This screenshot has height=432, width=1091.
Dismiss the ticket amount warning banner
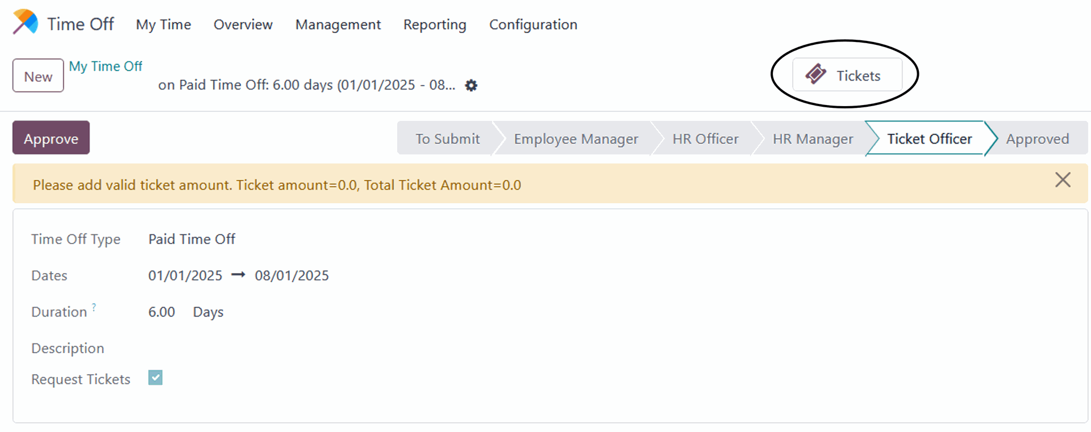click(x=1062, y=180)
